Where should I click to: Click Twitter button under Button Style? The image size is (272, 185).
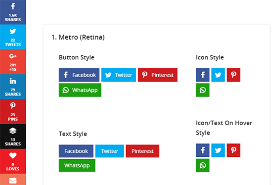point(119,75)
